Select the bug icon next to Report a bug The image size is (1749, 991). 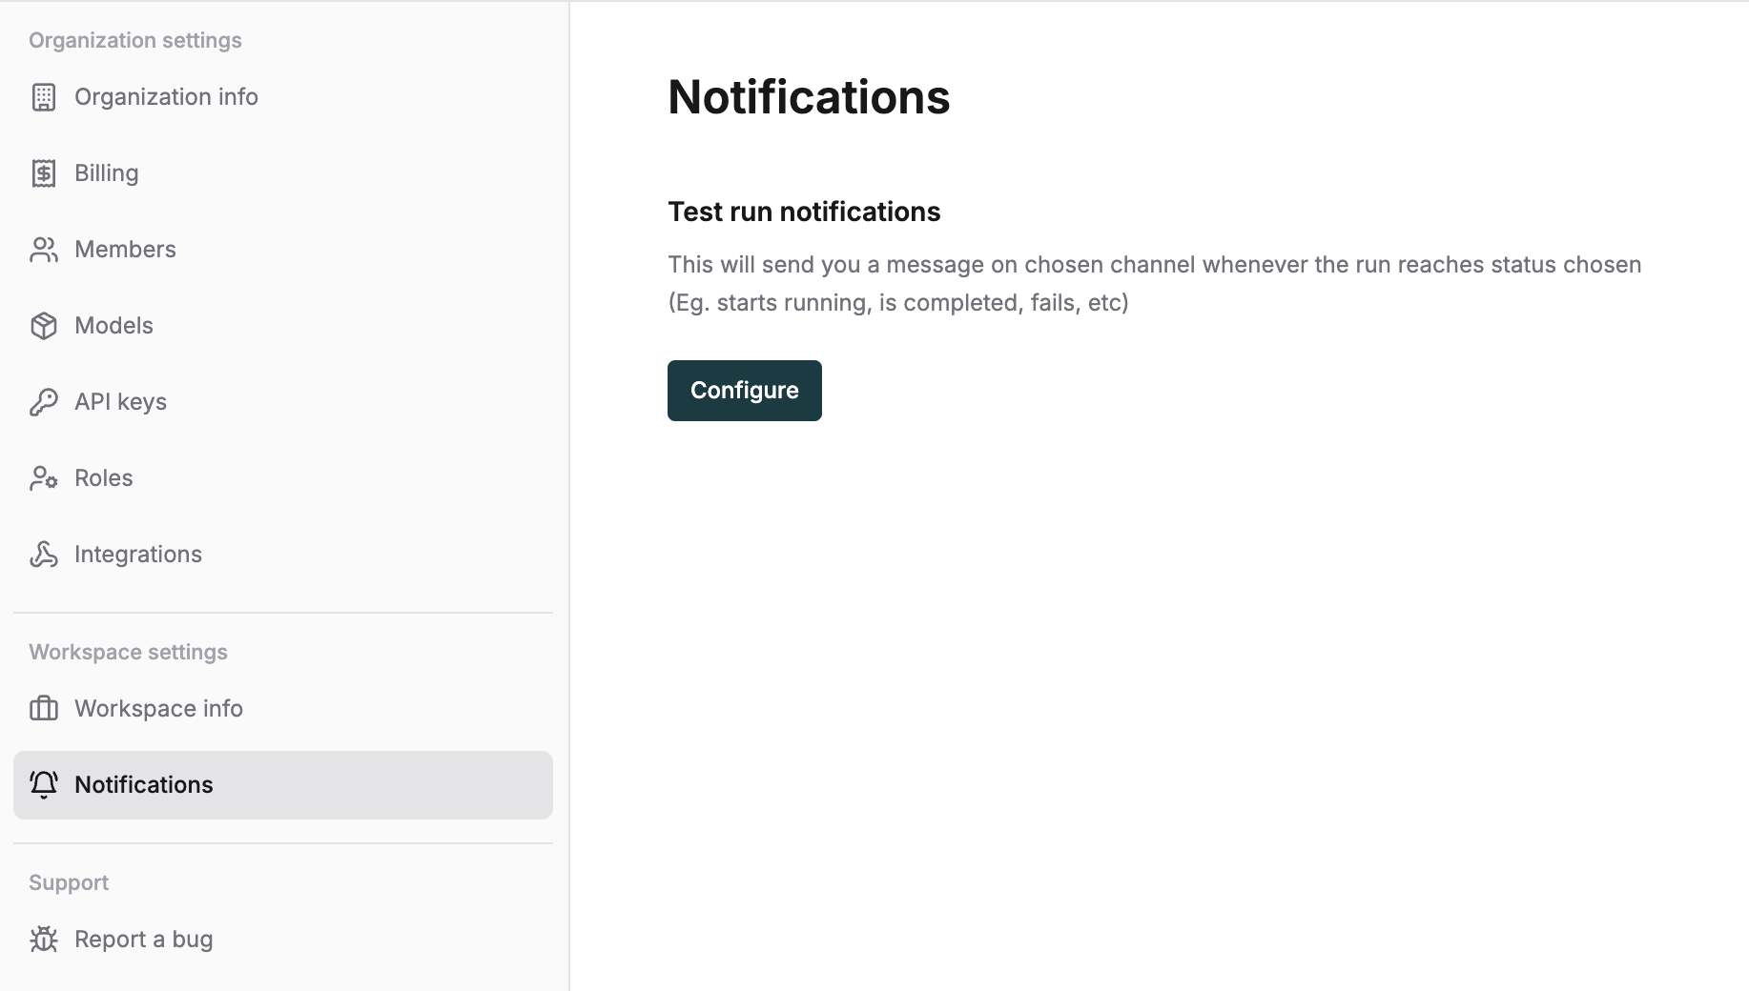tap(44, 939)
